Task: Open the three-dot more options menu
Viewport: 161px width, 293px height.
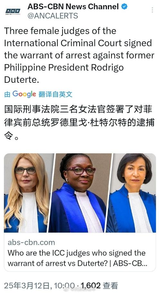Action: click(152, 10)
